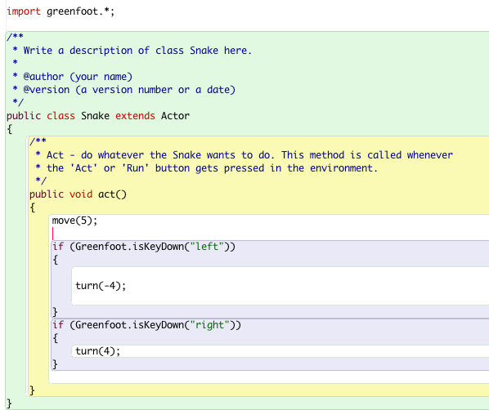Click the opening brace below 'public class Snake'
The height and width of the screenshot is (410, 489).
point(9,129)
